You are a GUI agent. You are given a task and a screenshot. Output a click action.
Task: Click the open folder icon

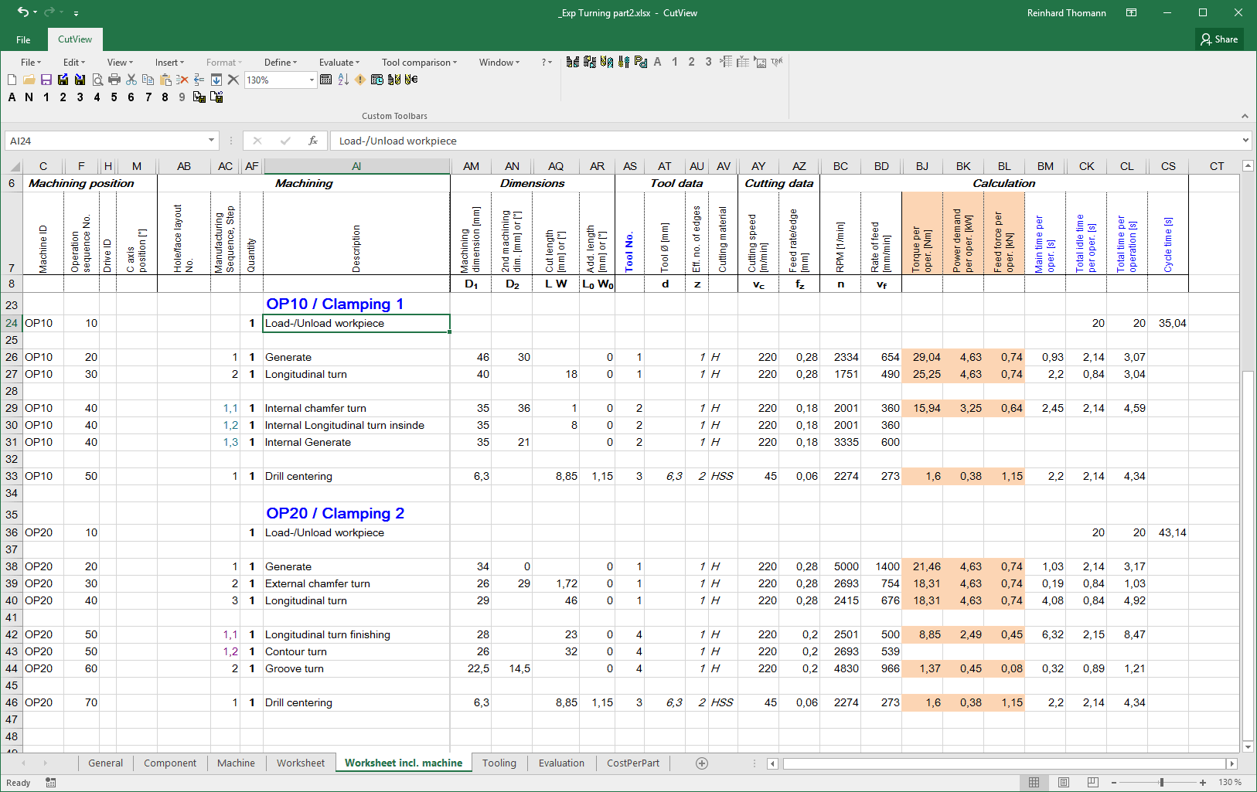click(x=29, y=80)
